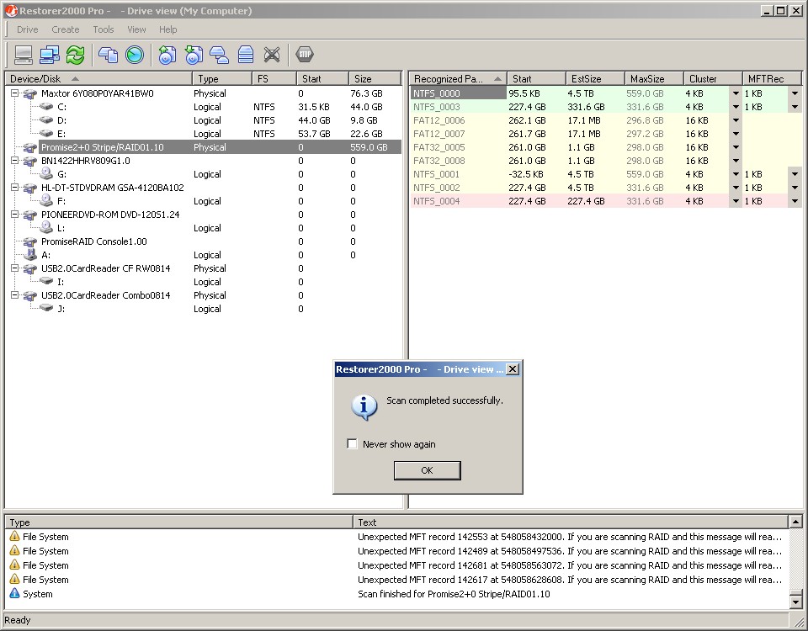The height and width of the screenshot is (631, 808).
Task: Open the Tools menu
Action: (x=103, y=29)
